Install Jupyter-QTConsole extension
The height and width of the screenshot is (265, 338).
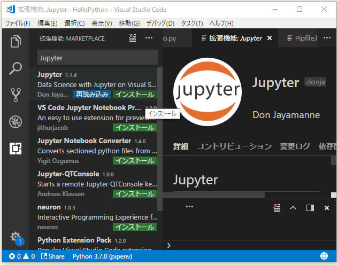click(x=135, y=194)
